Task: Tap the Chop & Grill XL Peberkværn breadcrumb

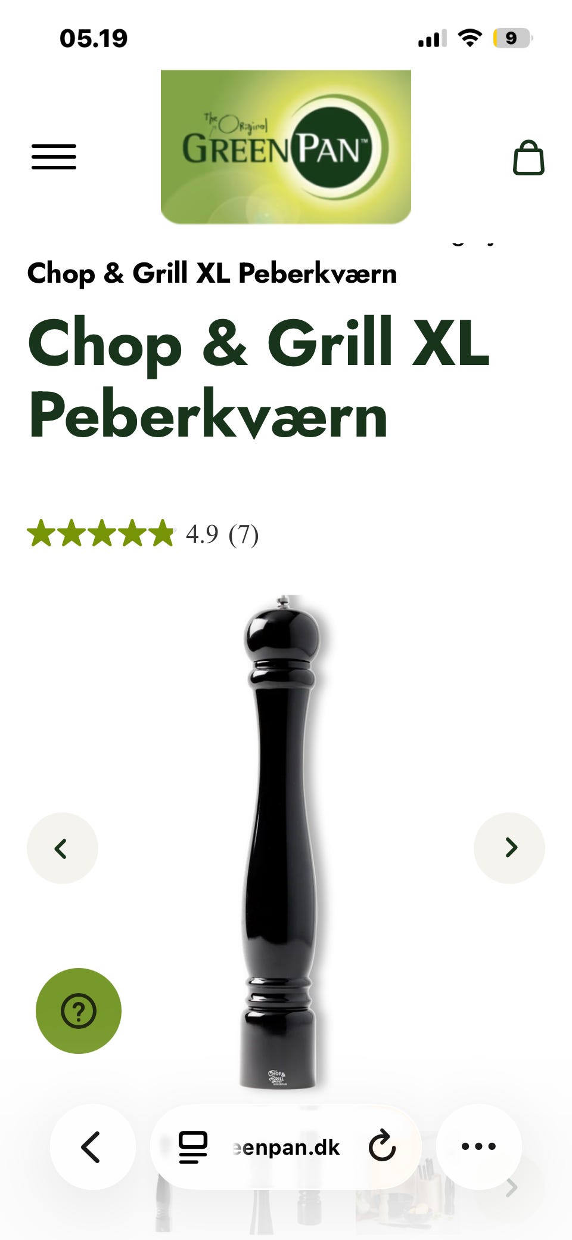Action: [x=212, y=274]
